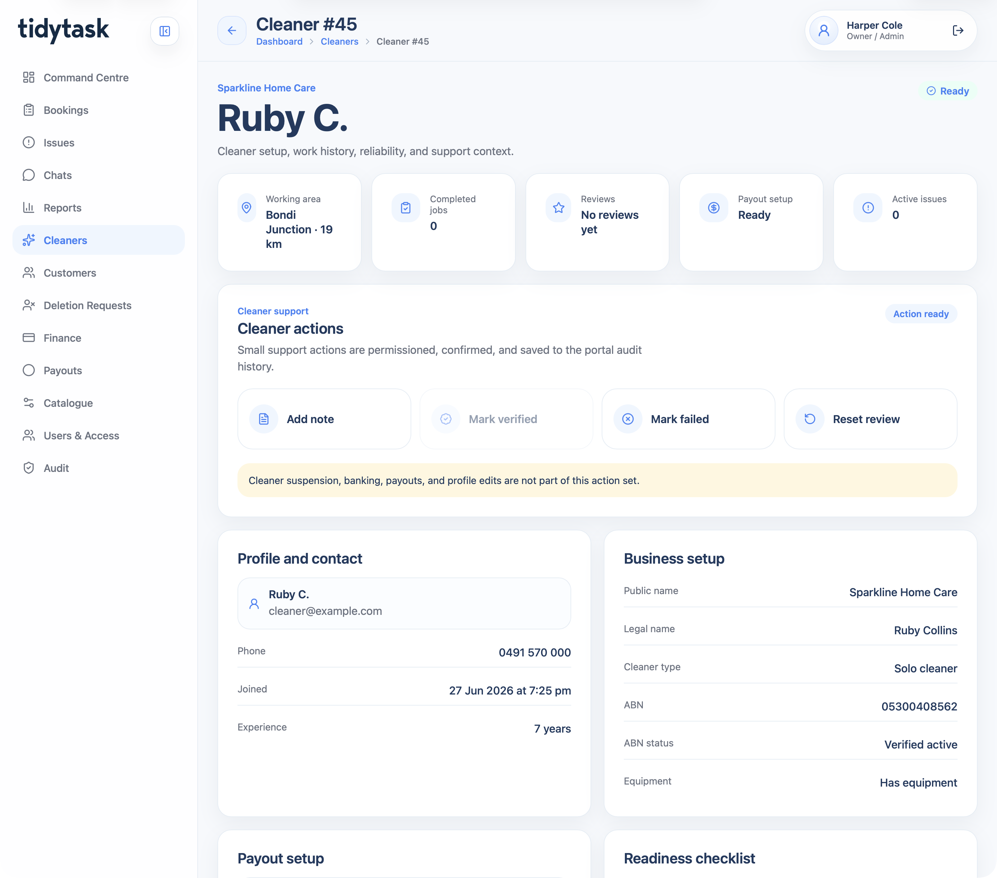Collapse the sidebar with the panel icon
The height and width of the screenshot is (878, 997).
(x=165, y=31)
